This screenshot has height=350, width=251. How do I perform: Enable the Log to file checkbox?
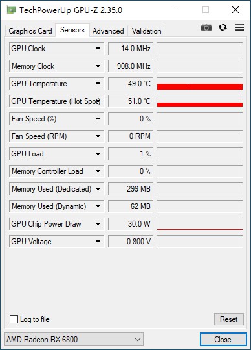point(14,319)
